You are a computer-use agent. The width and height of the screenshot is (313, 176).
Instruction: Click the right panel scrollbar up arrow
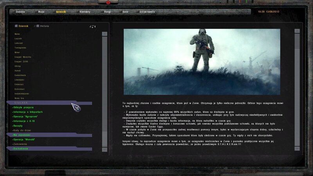297,31
